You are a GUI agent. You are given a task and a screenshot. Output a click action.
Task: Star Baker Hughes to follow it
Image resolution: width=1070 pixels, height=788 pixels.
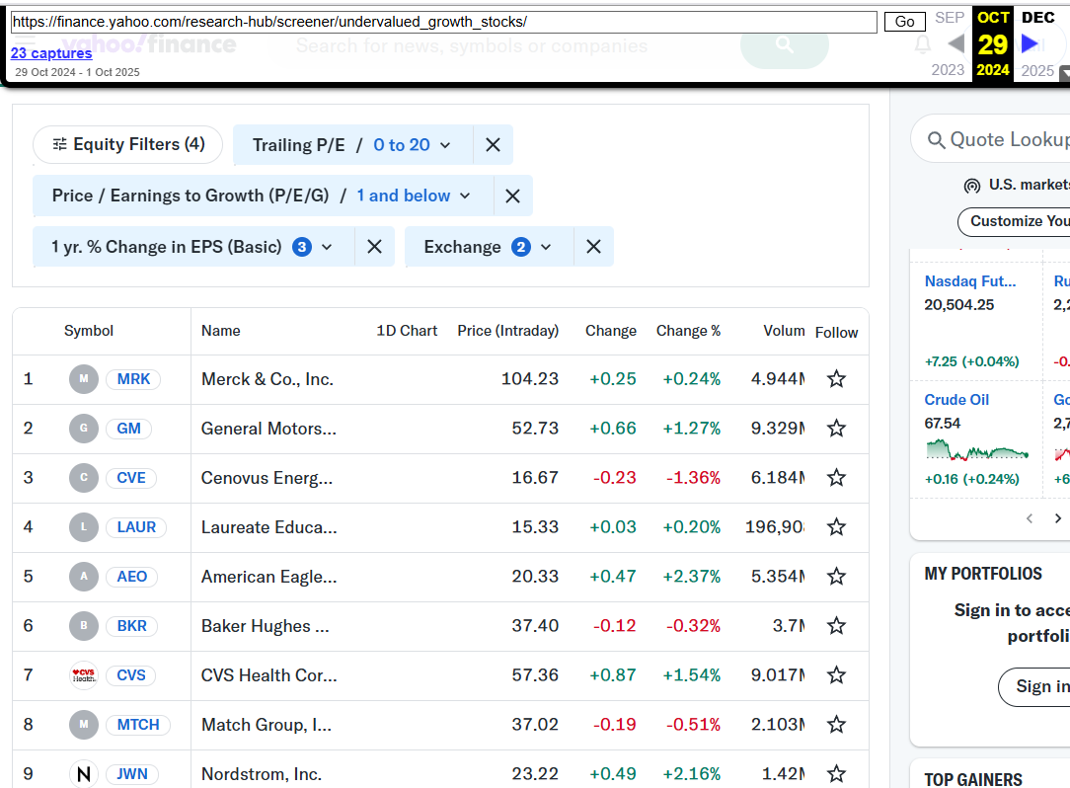[836, 625]
